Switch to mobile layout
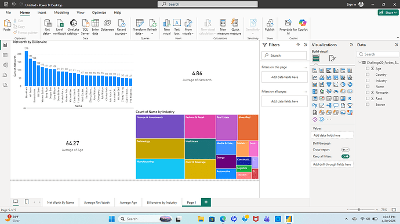Screen dimensions: 400x224 tap(27, 202)
